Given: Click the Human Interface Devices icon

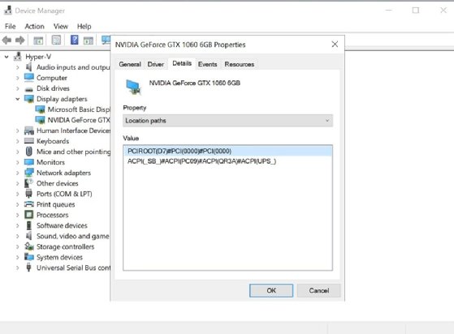Looking at the screenshot, I should (29, 131).
